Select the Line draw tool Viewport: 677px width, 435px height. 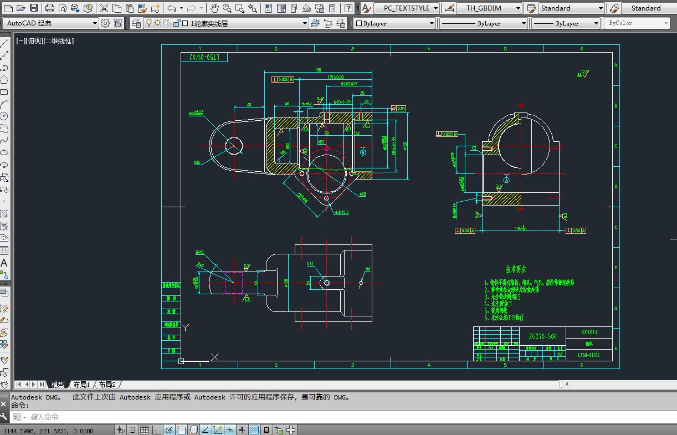4,43
